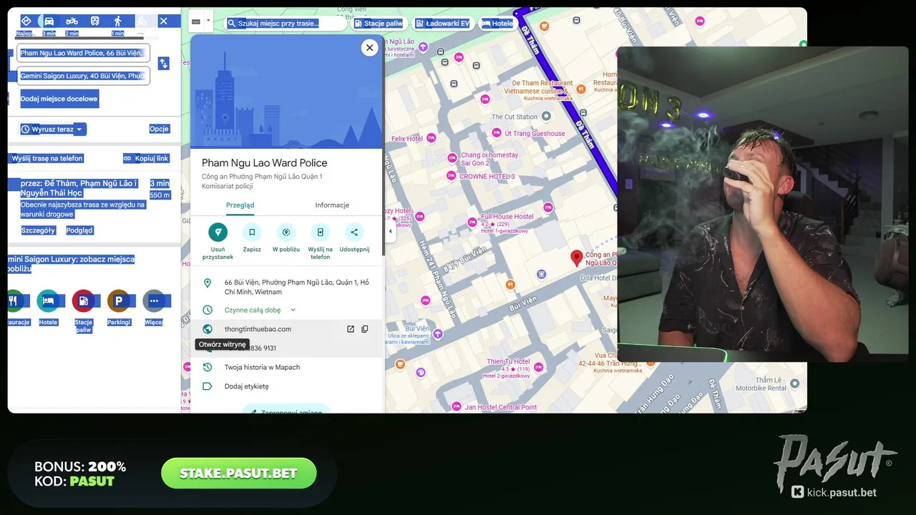This screenshot has width=916, height=515.
Task: Close the directions panel
Action: 163,21
